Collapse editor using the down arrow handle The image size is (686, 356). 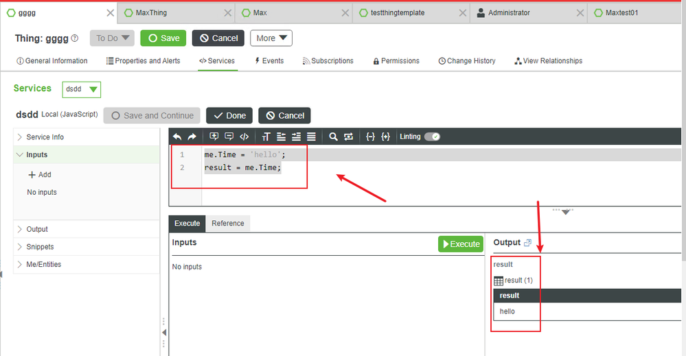point(565,211)
